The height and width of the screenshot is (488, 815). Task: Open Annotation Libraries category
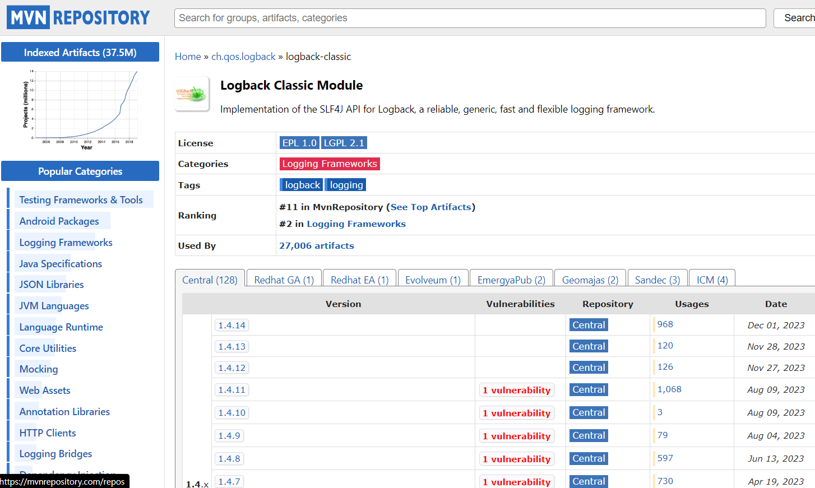pyautogui.click(x=64, y=412)
